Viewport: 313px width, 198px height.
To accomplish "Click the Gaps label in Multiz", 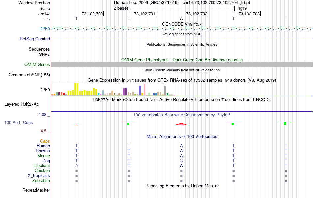I will 45,141.
